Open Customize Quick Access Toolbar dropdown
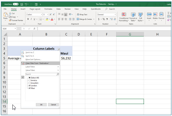This screenshot has width=172, height=116. [x=40, y=4]
